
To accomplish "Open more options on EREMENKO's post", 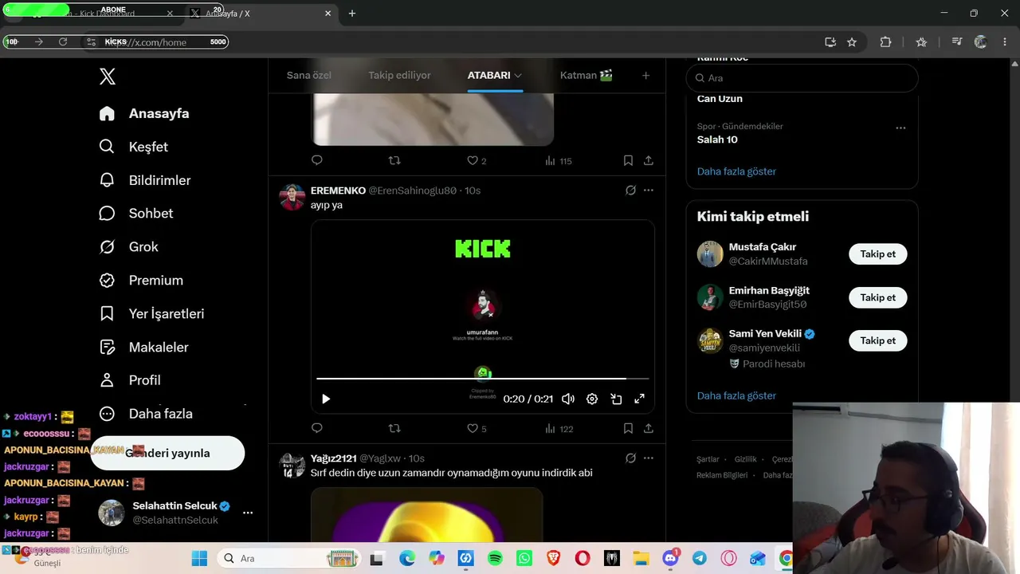I will pyautogui.click(x=649, y=191).
